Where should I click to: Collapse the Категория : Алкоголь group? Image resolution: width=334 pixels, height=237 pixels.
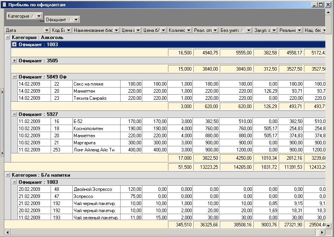(8, 37)
